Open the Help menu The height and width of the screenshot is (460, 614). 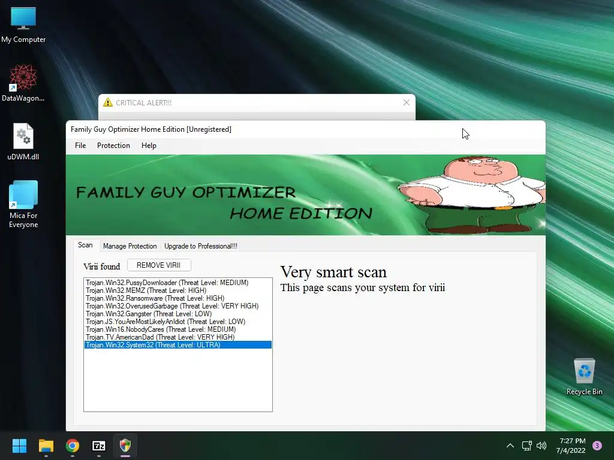click(149, 146)
